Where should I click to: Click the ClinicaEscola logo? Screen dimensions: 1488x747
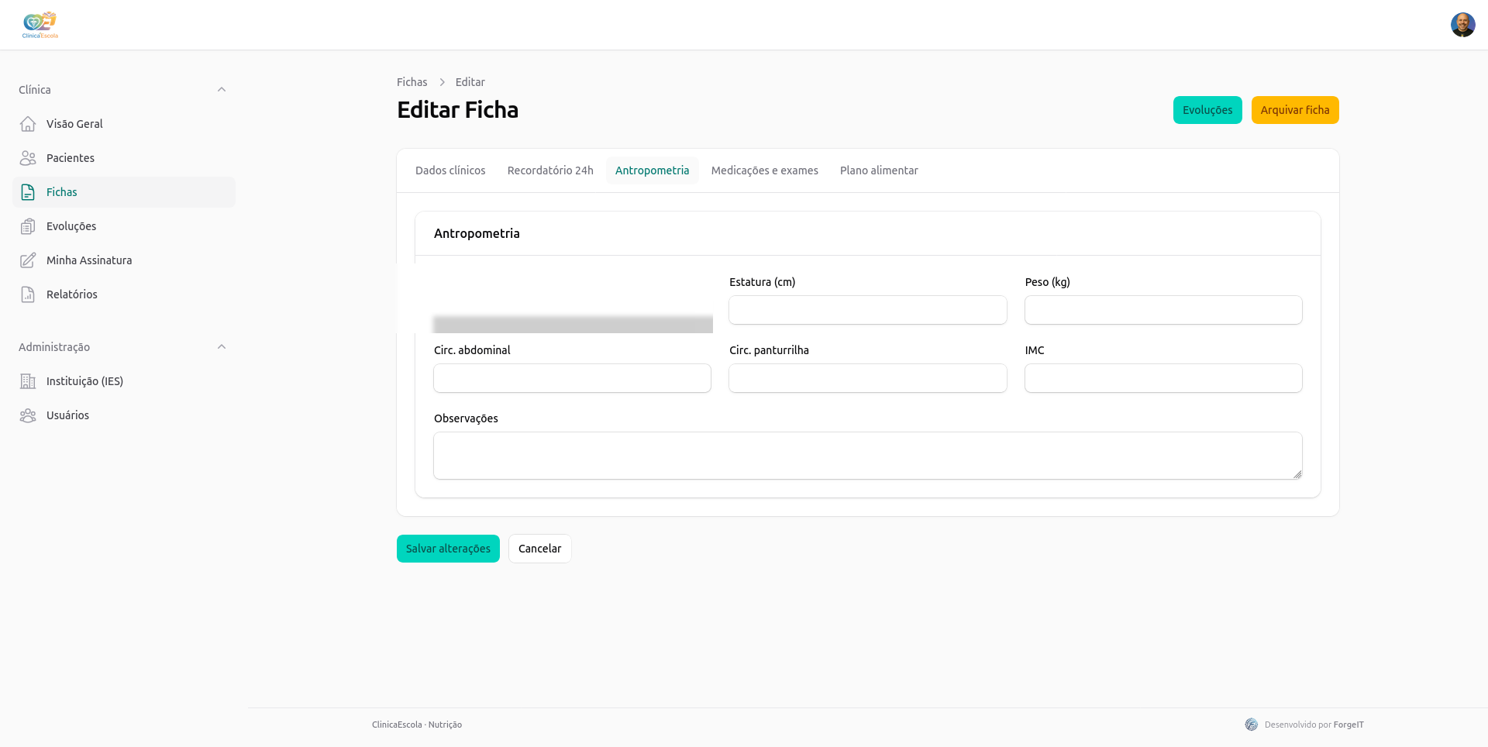coord(40,25)
